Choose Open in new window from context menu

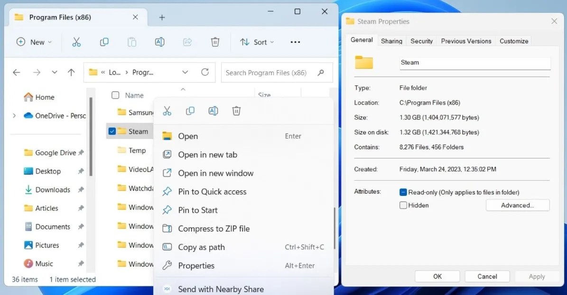(x=216, y=173)
